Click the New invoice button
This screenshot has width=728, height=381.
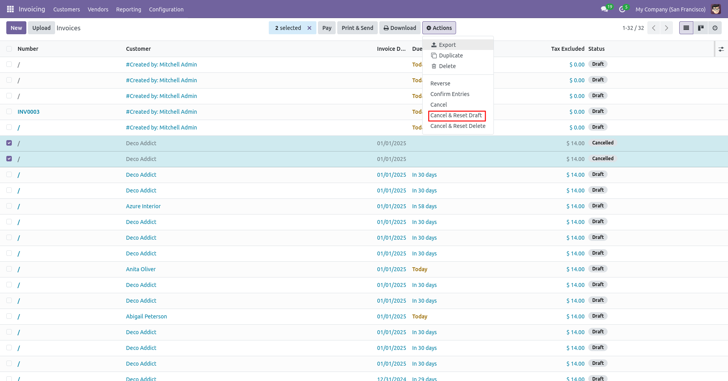click(x=17, y=28)
